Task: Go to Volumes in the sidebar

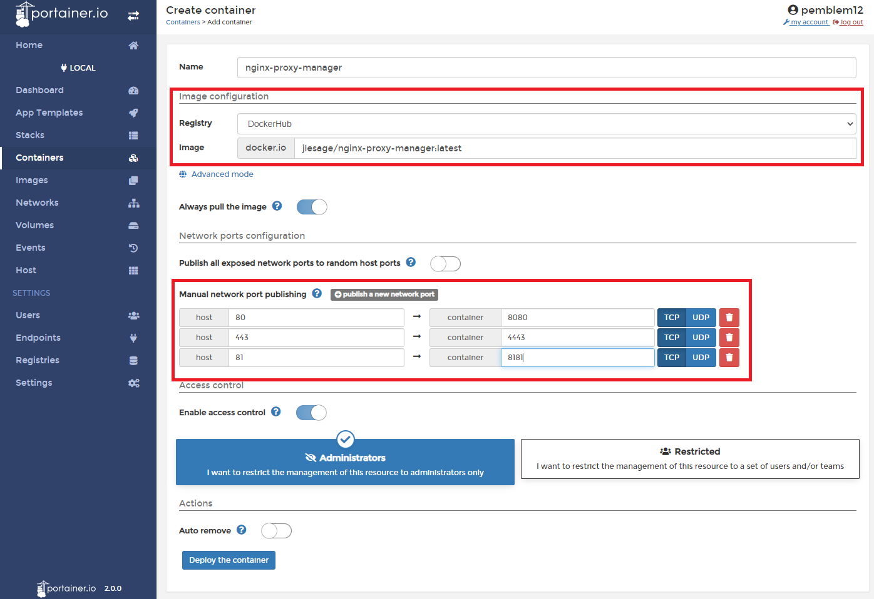Action: 34,225
